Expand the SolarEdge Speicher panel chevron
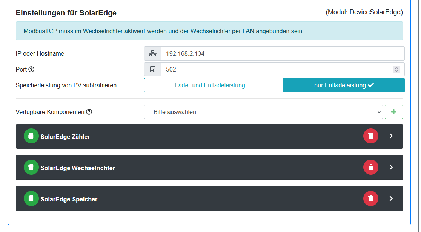This screenshot has width=421, height=232. (x=391, y=198)
